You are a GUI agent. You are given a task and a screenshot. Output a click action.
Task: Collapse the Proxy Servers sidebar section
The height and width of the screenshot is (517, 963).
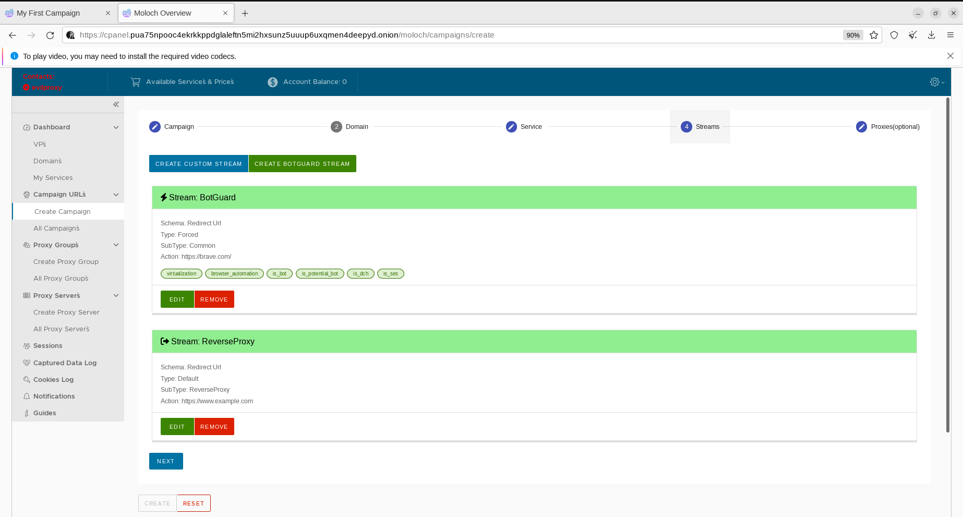pyautogui.click(x=116, y=296)
